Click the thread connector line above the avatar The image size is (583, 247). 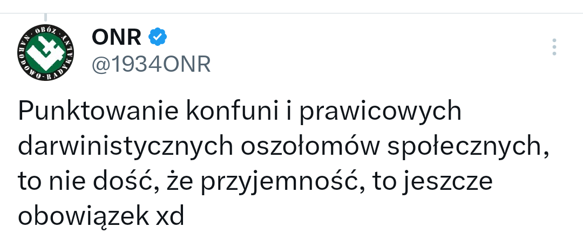coord(45,18)
